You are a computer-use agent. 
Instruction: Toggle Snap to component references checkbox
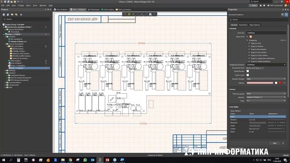249,58
